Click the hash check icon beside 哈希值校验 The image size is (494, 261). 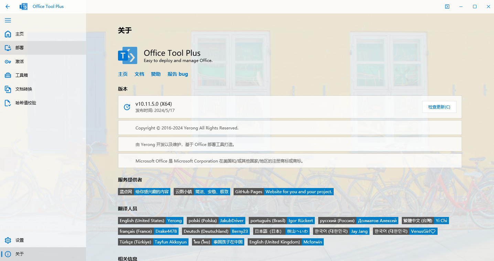(8, 103)
